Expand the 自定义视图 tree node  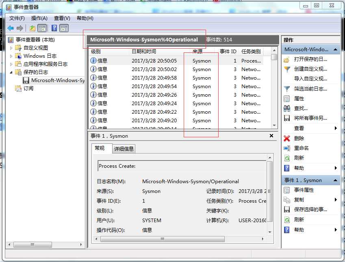tap(11, 48)
